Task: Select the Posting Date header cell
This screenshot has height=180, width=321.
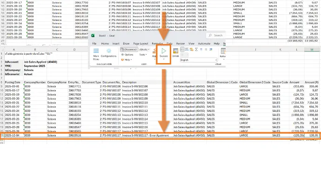Action: pos(14,82)
